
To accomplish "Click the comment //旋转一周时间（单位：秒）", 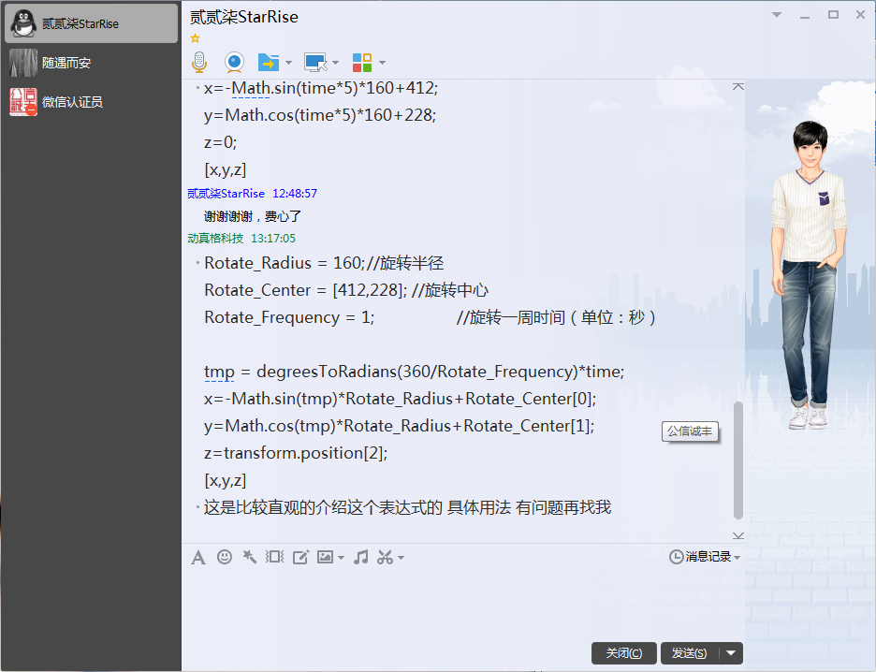I will point(556,317).
